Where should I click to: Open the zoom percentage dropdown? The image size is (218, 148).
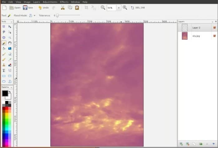(x=119, y=8)
